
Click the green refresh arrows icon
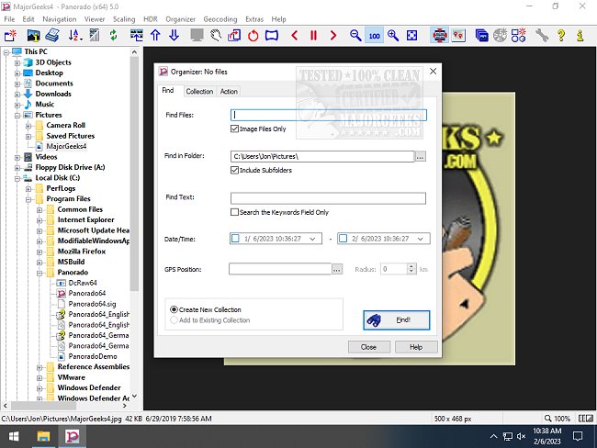click(113, 36)
